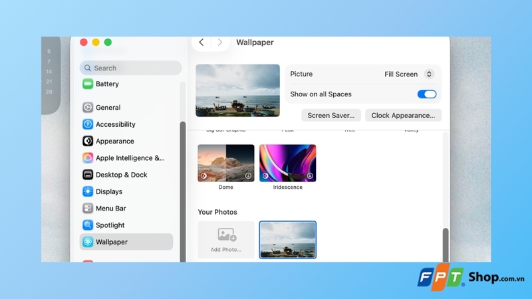Screen dimensions: 532x299
Task: Click dynamic mode icon on Iridescence thumbnail
Action: click(265, 175)
